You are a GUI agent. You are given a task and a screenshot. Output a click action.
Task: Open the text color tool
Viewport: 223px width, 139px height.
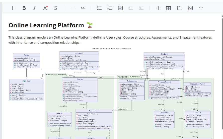tap(45, 8)
